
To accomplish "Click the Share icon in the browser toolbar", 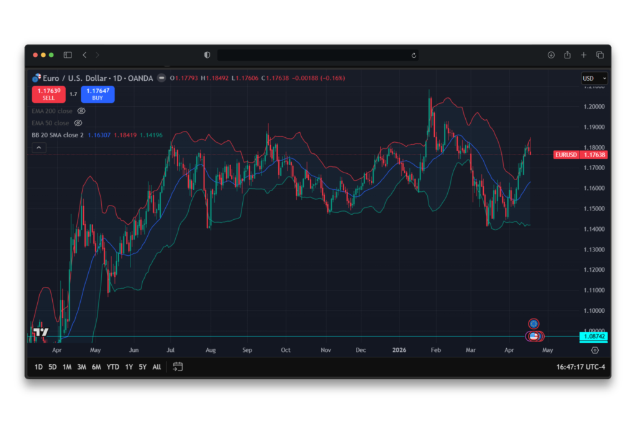I will point(567,55).
